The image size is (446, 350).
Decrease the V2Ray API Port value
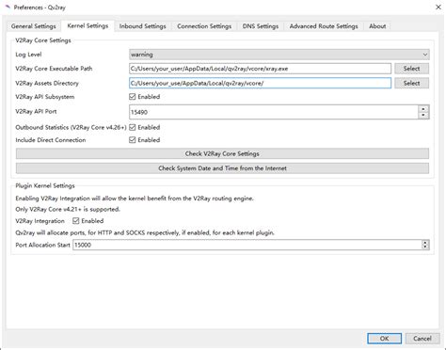[423, 116]
